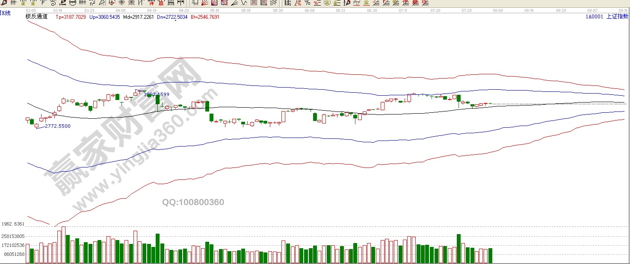This screenshot has height=264, width=630.
Task: Click the K线 chart type label
Action: click(6, 13)
